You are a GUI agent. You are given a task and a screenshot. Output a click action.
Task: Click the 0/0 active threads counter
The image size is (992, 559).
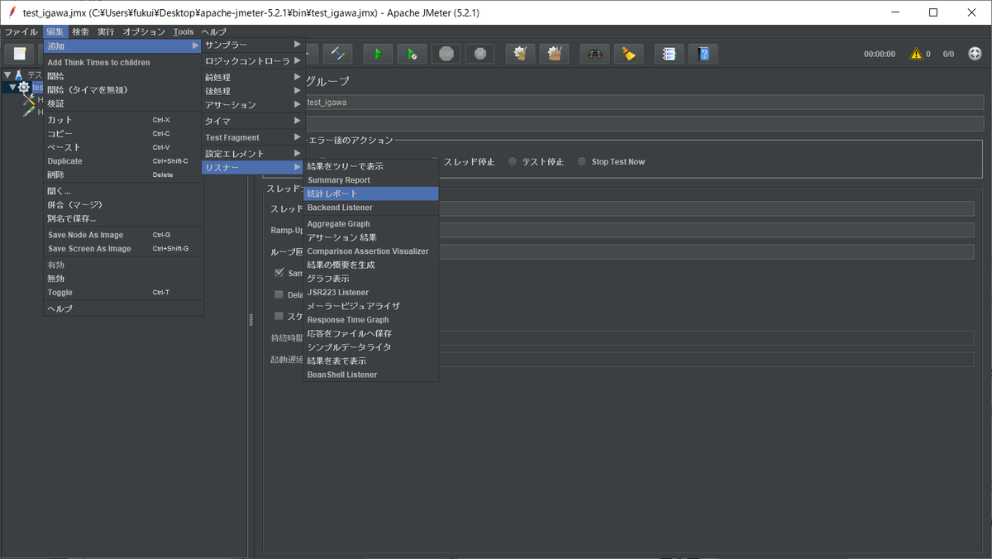[948, 54]
